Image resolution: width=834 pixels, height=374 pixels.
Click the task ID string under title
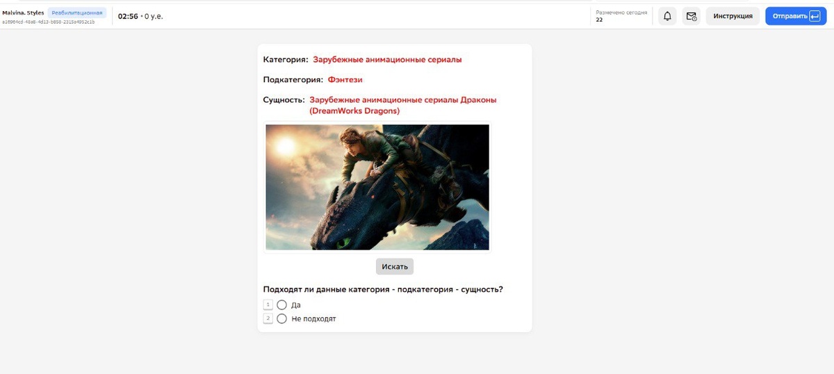coord(49,22)
